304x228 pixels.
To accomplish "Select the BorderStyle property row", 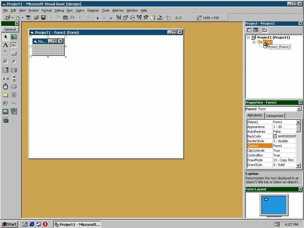I will (x=272, y=141).
